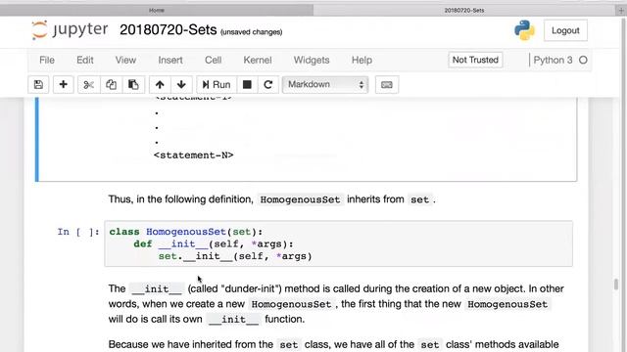The image size is (627, 352).
Task: Click the kernel idle indicator circle
Action: (x=583, y=60)
